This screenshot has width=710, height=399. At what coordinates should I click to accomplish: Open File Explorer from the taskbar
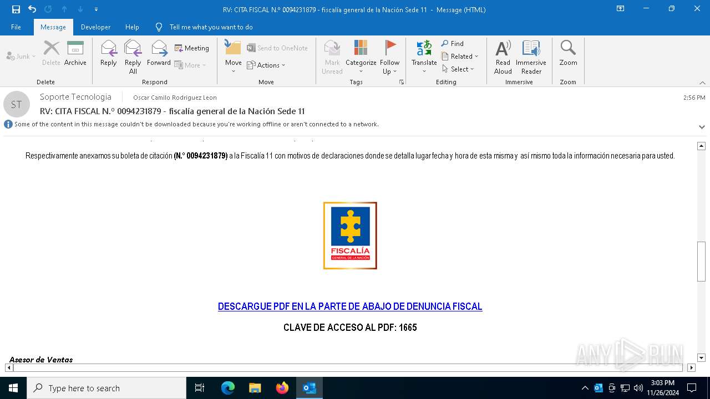(255, 388)
